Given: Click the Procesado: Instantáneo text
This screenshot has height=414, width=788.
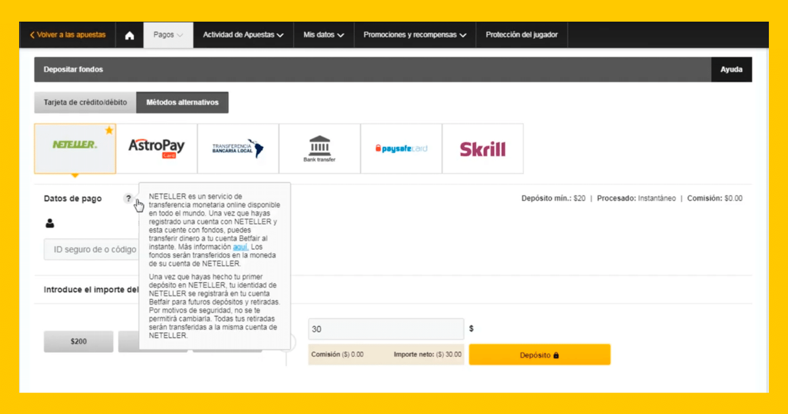Looking at the screenshot, I should [636, 198].
